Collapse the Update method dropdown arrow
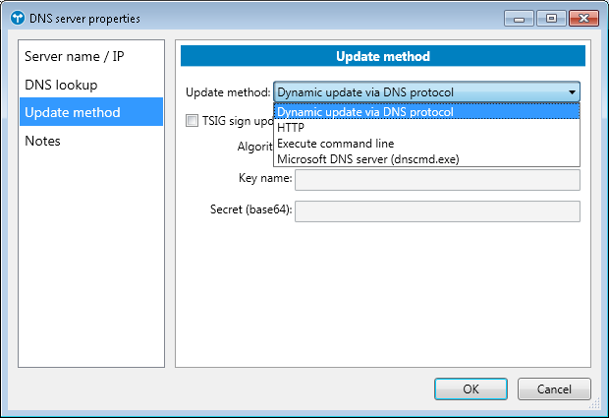The width and height of the screenshot is (609, 418). pos(572,92)
